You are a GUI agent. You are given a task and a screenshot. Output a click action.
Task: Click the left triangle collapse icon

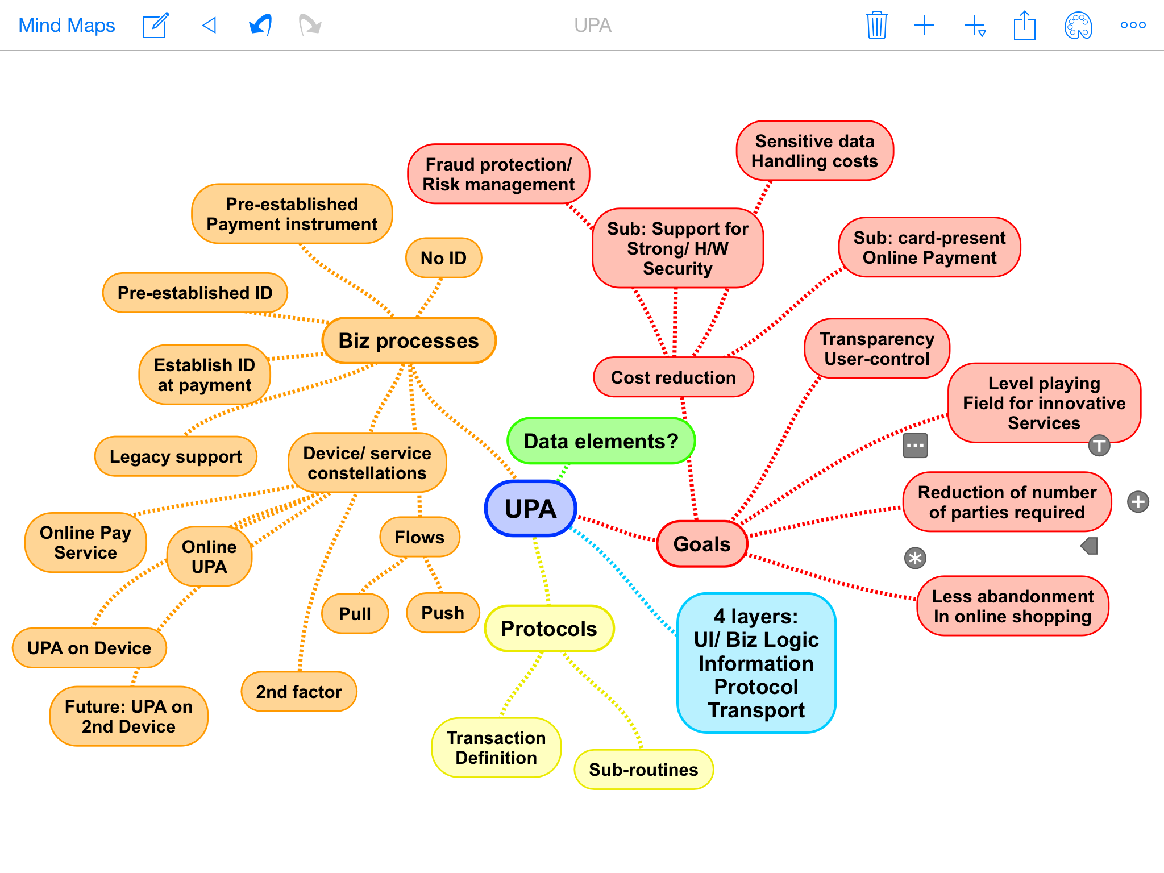209,26
